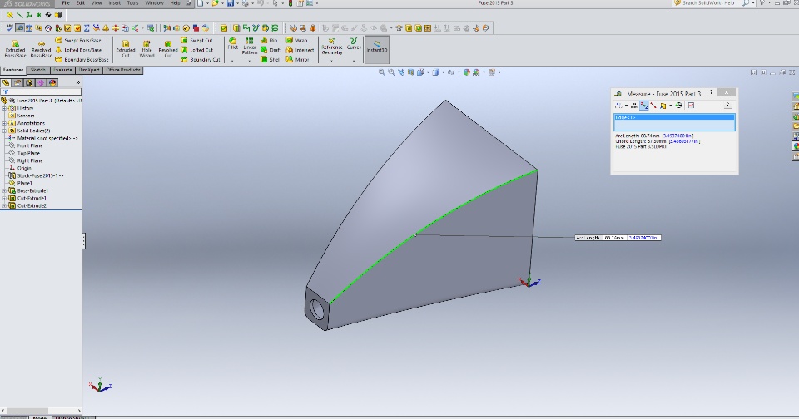Screen dimensions: 799x419
Task: Select the Shell tool
Action: click(x=270, y=60)
